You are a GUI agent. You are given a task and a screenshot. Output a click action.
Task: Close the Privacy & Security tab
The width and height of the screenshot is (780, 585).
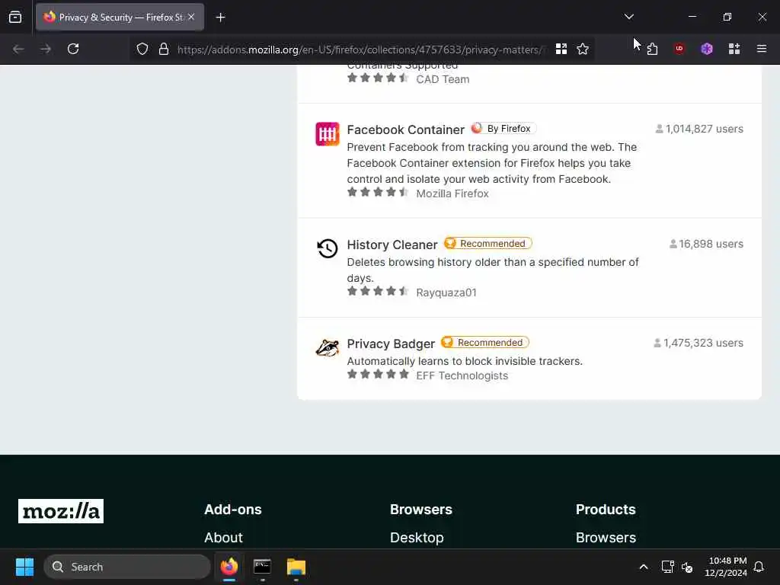(x=191, y=17)
